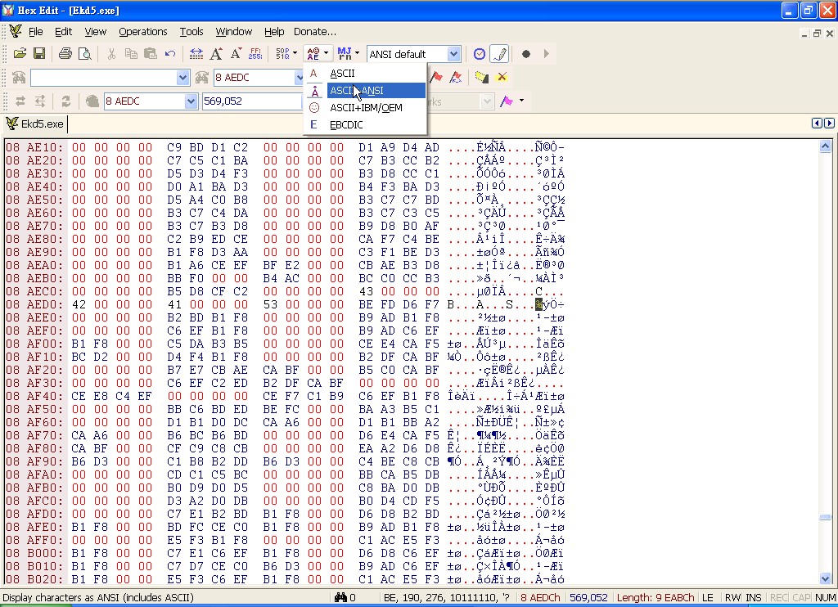Click the Print icon

(65, 53)
